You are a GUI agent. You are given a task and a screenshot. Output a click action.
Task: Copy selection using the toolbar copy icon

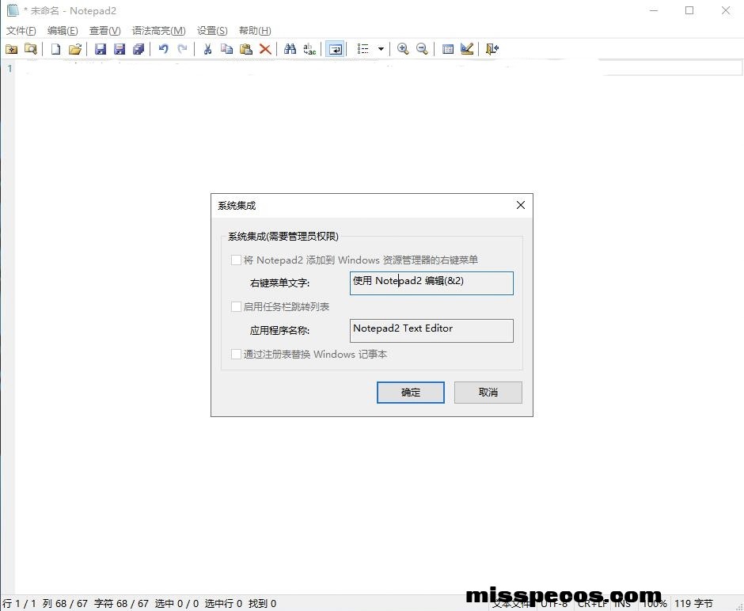click(227, 49)
